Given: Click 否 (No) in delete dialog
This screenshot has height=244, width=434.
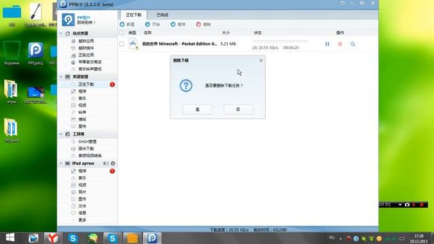Looking at the screenshot, I should point(238,109).
